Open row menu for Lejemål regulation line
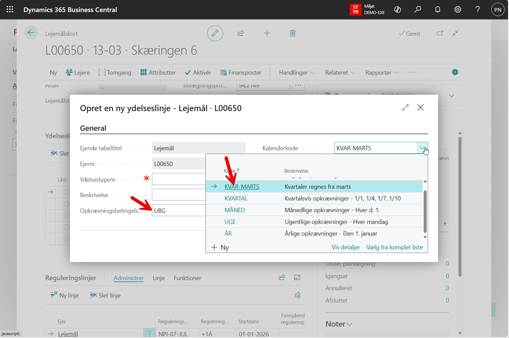509x338 pixels. 150,334
